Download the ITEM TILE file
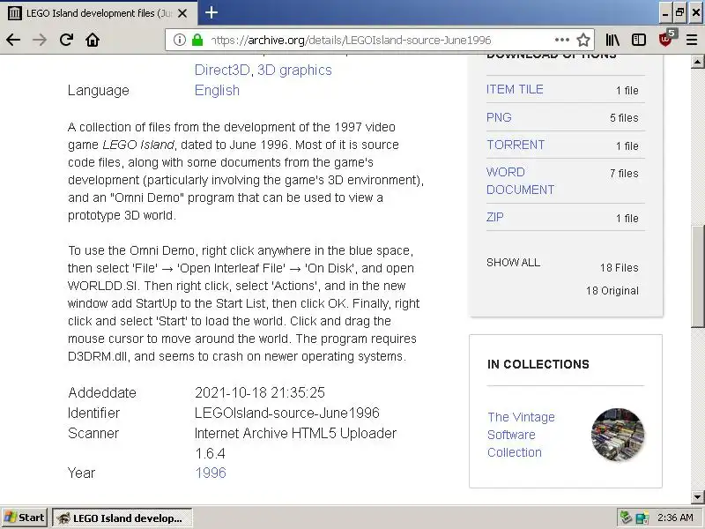 click(x=515, y=90)
